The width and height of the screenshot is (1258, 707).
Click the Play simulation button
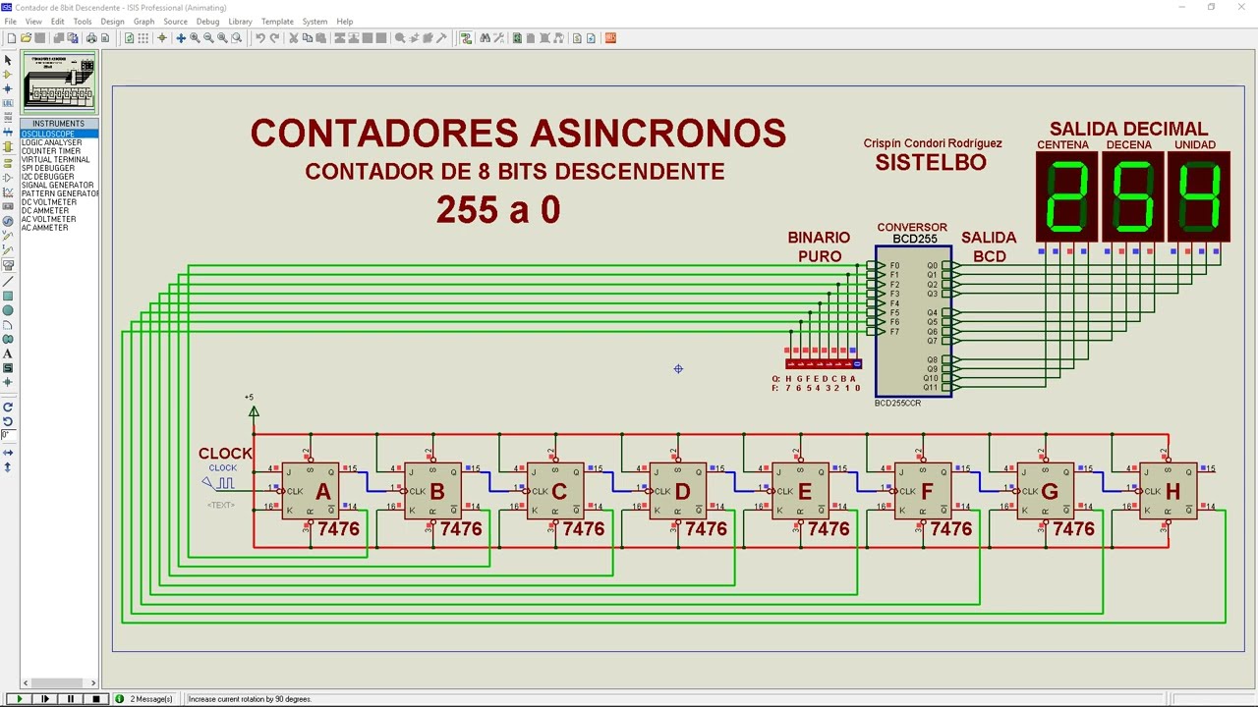tap(19, 699)
